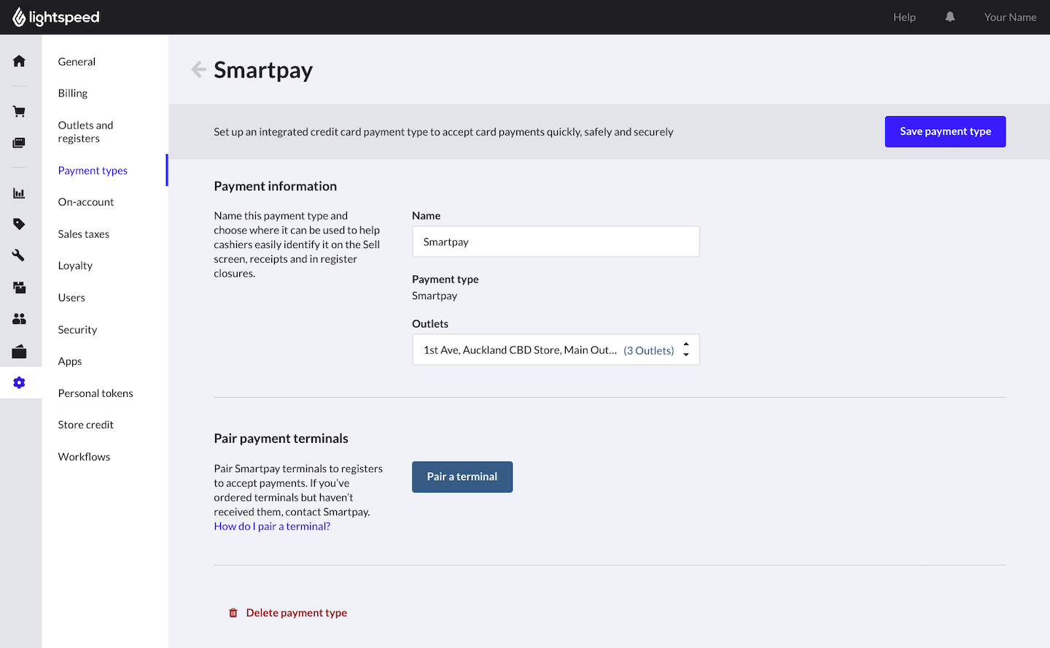Screen dimensions: 1050x648
Task: Open the notifications bell
Action: tap(950, 17)
